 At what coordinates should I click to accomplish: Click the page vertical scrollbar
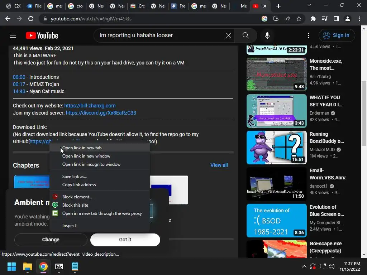(364, 114)
